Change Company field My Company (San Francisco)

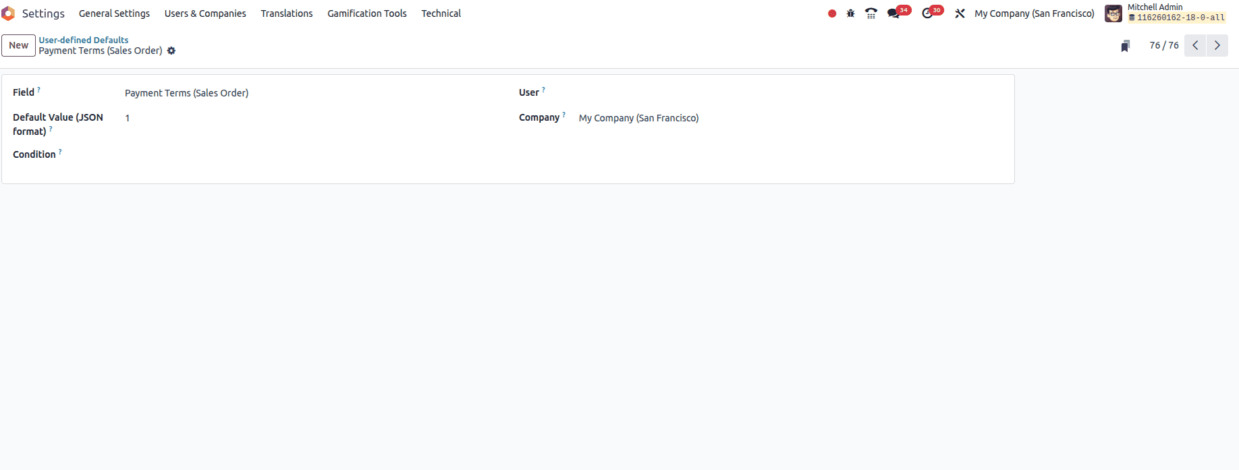click(790, 118)
